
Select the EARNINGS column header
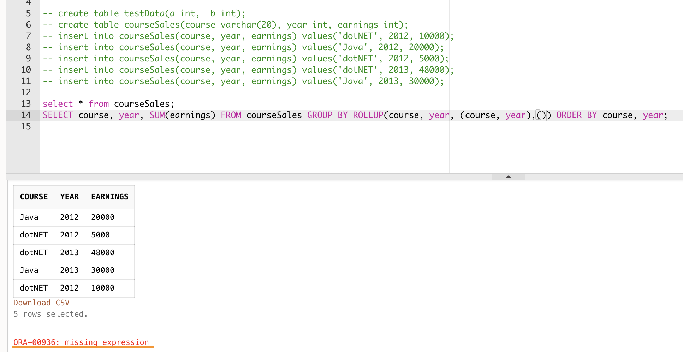click(x=110, y=197)
